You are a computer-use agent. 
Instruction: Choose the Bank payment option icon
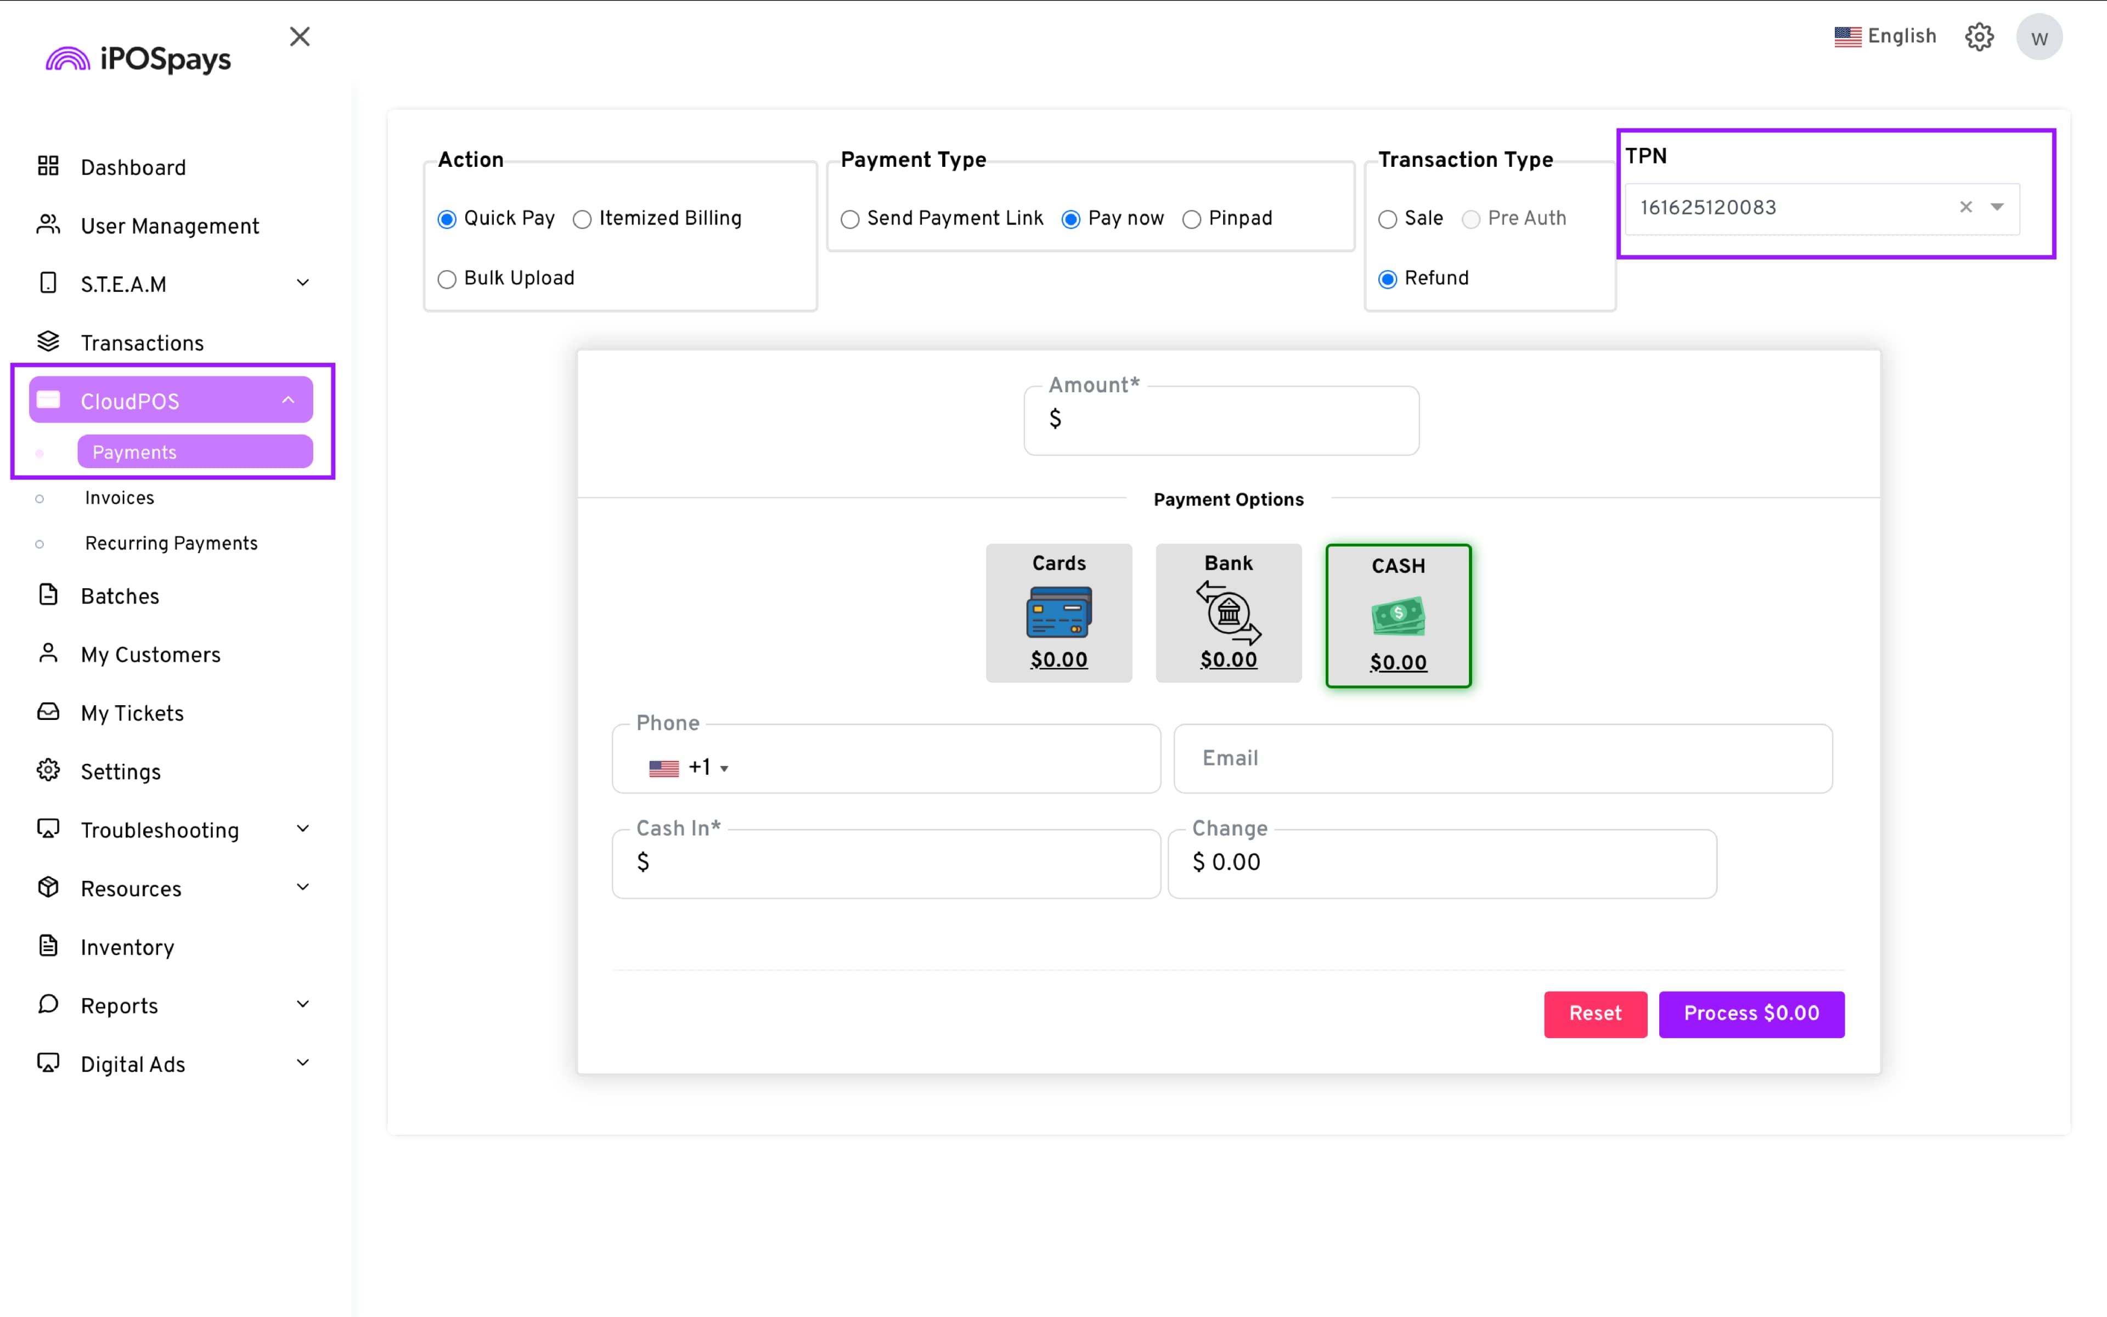click(1227, 612)
